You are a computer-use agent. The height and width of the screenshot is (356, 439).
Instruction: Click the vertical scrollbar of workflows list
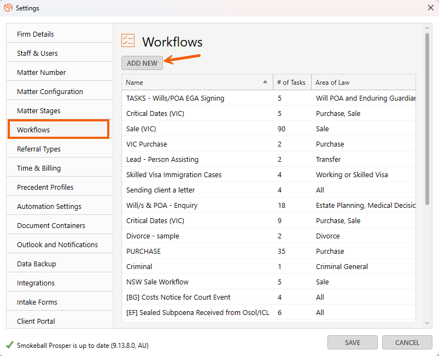click(x=427, y=120)
